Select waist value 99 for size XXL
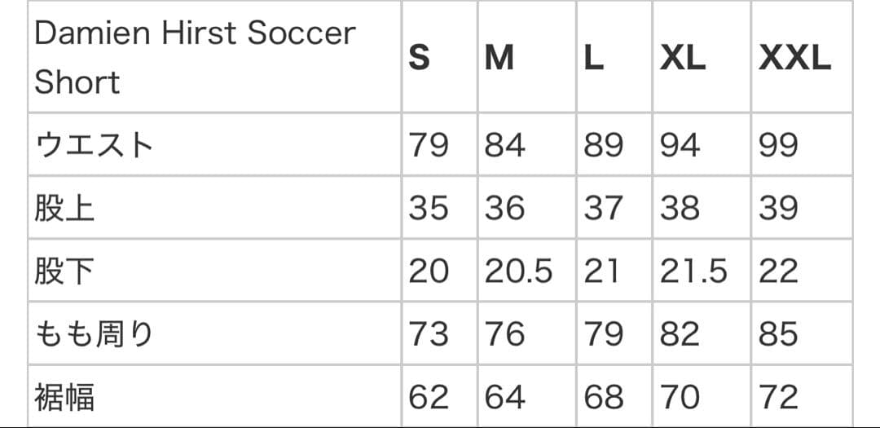The height and width of the screenshot is (428, 880). tap(778, 145)
